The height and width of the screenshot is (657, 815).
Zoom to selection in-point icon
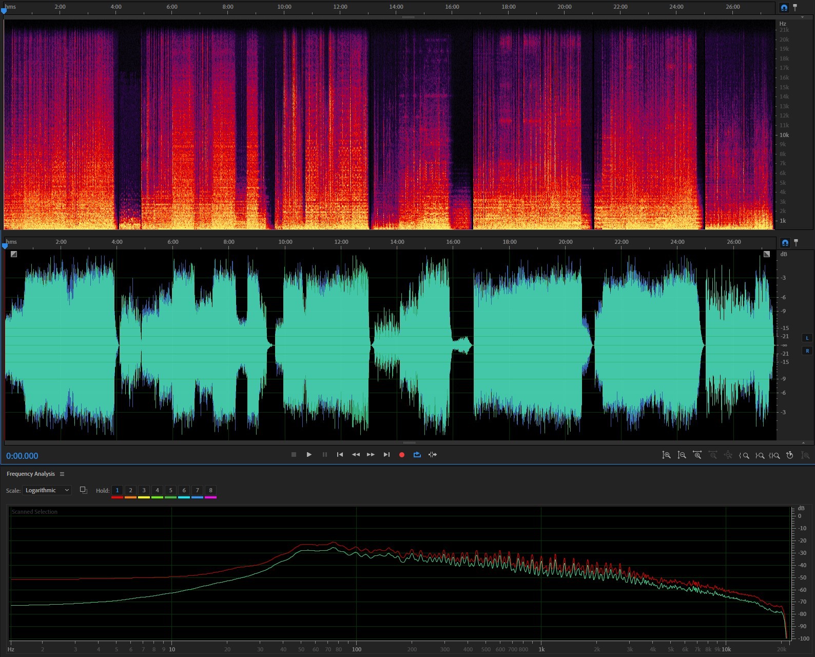(744, 455)
